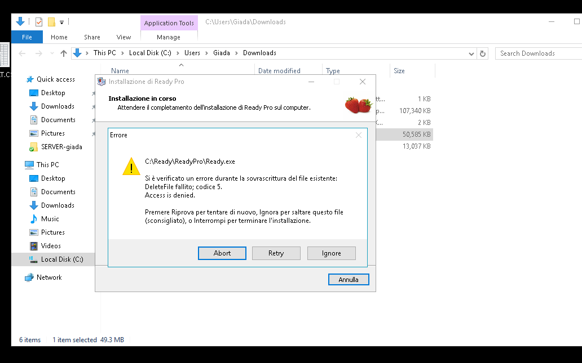This screenshot has width=582, height=363.
Task: Click 'Users' breadcrumb in address bar
Action: pyautogui.click(x=192, y=53)
